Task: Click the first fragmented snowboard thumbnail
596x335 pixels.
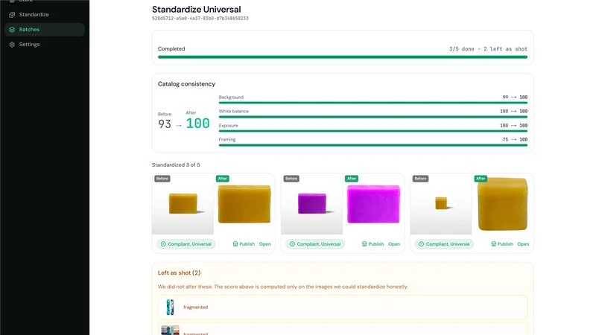Action: pos(171,307)
